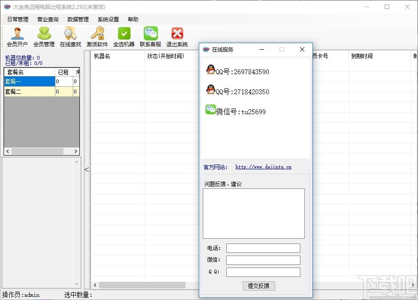Click the package list right scroll arrow

pyautogui.click(x=76, y=152)
